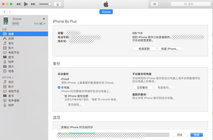Viewport: 213px width, 140px height.
Task: Click the 最新的备份 label
Action: pyautogui.click(x=140, y=94)
